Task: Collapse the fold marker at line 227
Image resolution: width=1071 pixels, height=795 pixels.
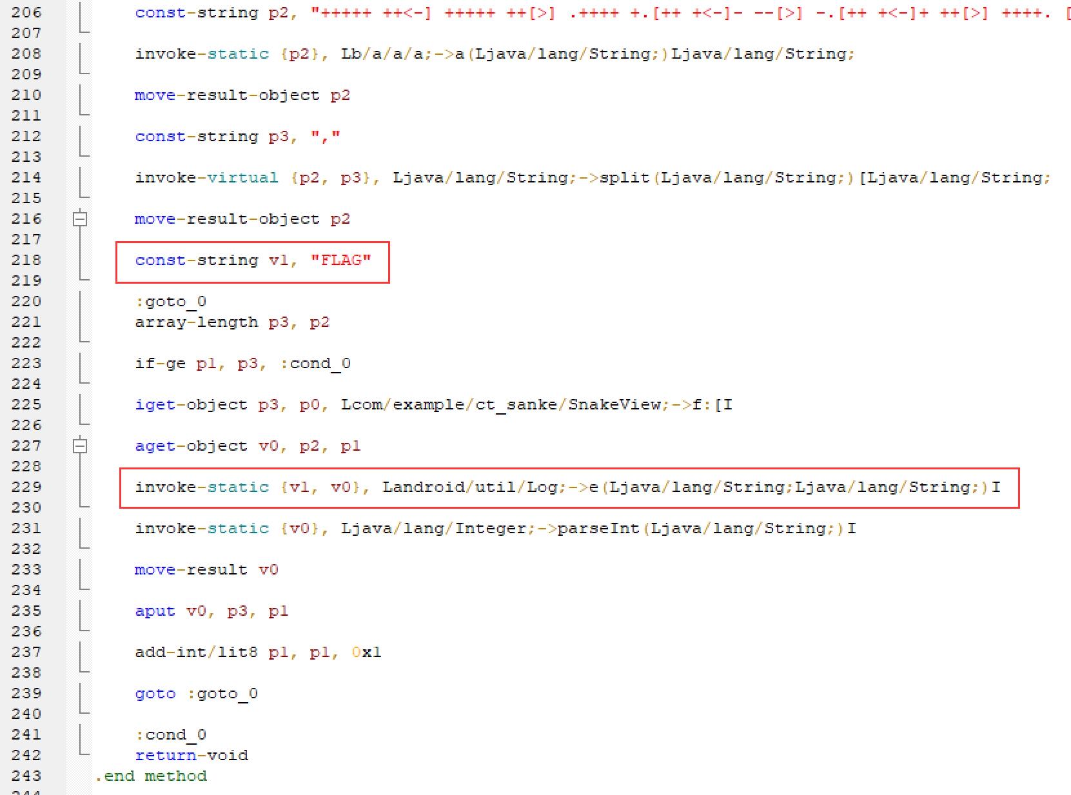Action: tap(80, 446)
